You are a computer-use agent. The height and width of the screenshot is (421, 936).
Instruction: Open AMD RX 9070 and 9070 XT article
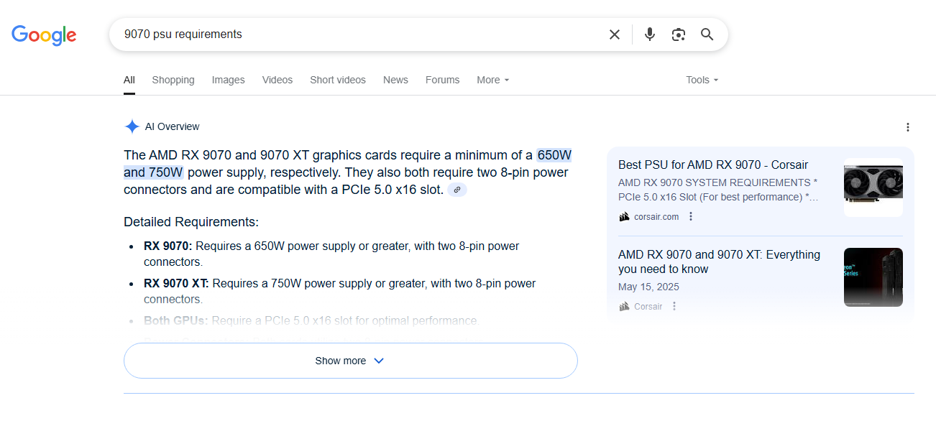(719, 262)
